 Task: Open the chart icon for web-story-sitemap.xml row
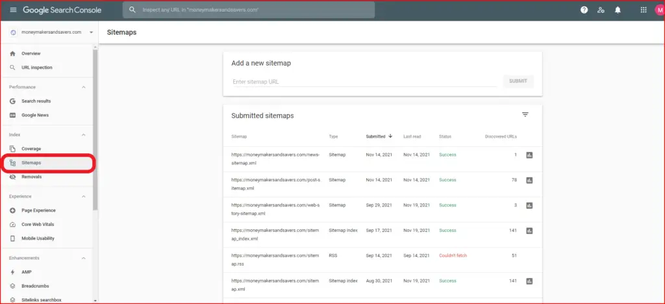pos(529,206)
